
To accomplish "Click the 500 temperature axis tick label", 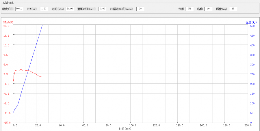I will tap(252, 26).
